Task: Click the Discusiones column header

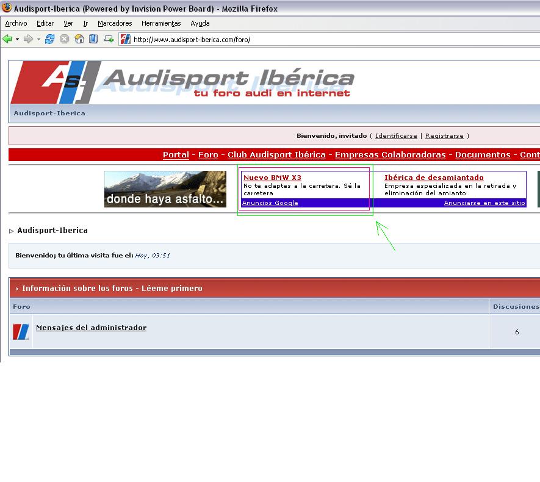Action: click(x=516, y=306)
